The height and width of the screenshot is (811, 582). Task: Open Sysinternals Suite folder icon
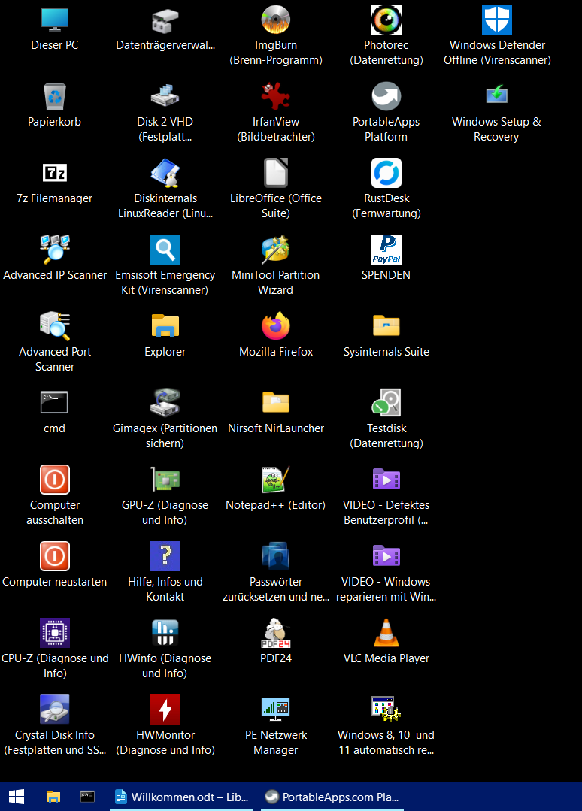[386, 326]
